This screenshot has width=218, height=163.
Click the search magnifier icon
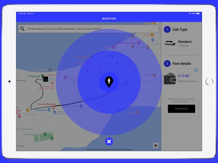point(22,29)
